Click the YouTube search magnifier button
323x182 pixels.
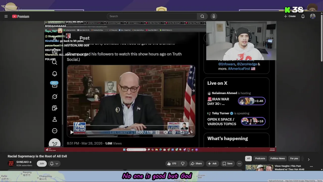point(202,16)
